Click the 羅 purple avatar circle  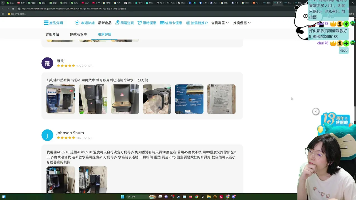(47, 63)
